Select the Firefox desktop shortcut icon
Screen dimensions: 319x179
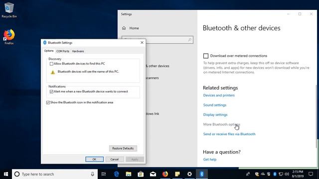pyautogui.click(x=9, y=37)
